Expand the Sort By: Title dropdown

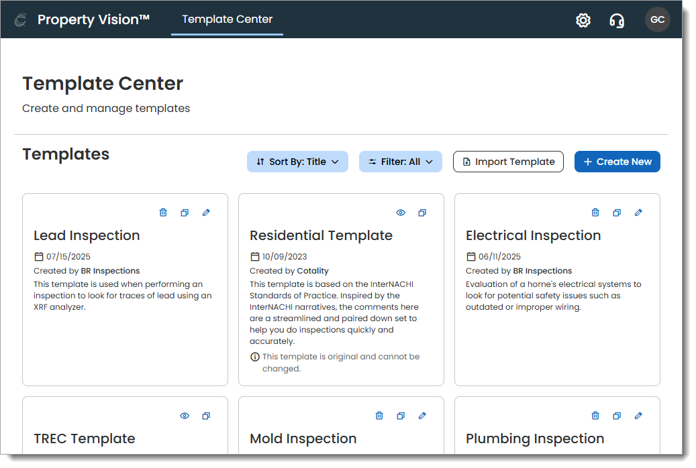(x=297, y=162)
